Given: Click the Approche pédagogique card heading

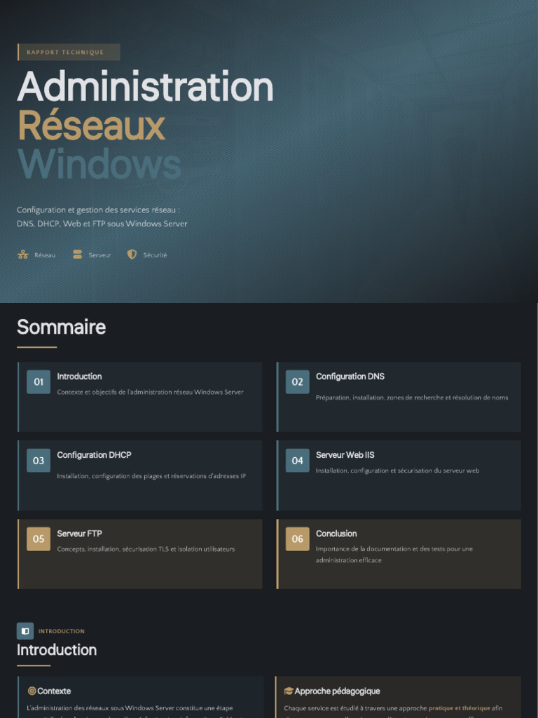Looking at the screenshot, I should 337,691.
